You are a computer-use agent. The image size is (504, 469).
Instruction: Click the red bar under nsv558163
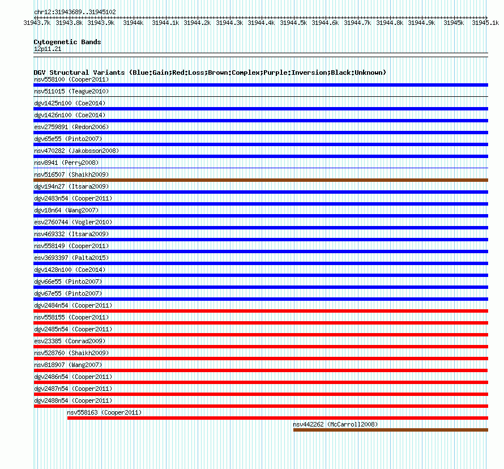277,418
